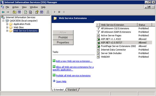Click the Server Side Includes icon
The height and width of the screenshot is (96, 156).
click(x=98, y=53)
